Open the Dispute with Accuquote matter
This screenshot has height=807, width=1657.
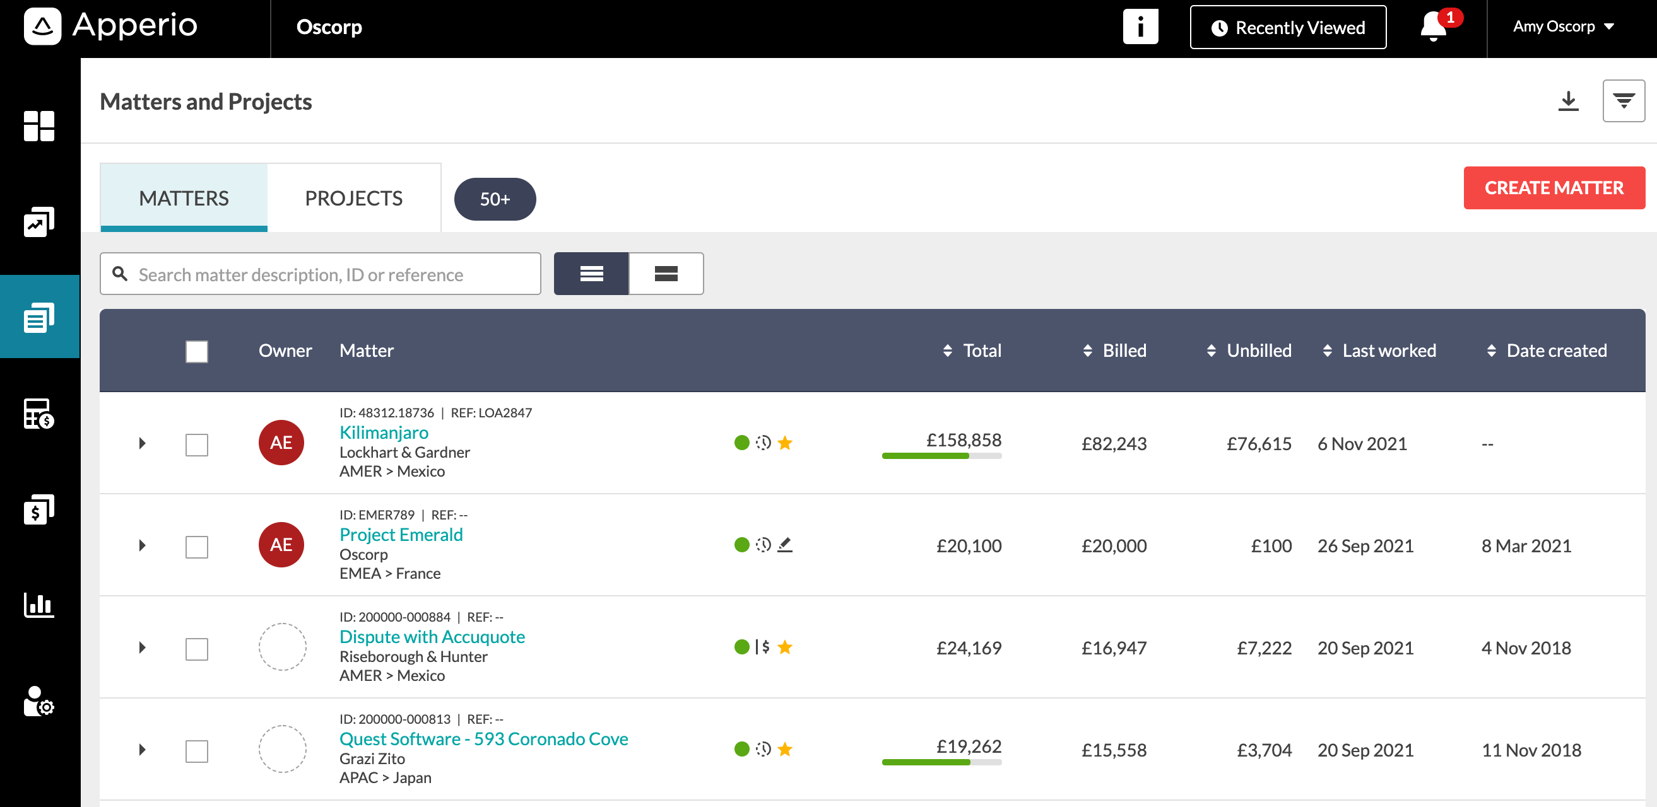click(432, 637)
